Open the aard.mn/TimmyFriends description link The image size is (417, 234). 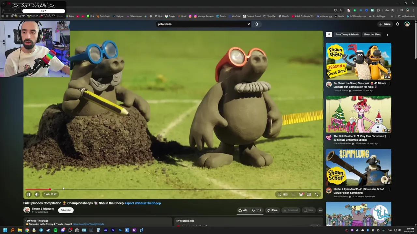[88, 224]
